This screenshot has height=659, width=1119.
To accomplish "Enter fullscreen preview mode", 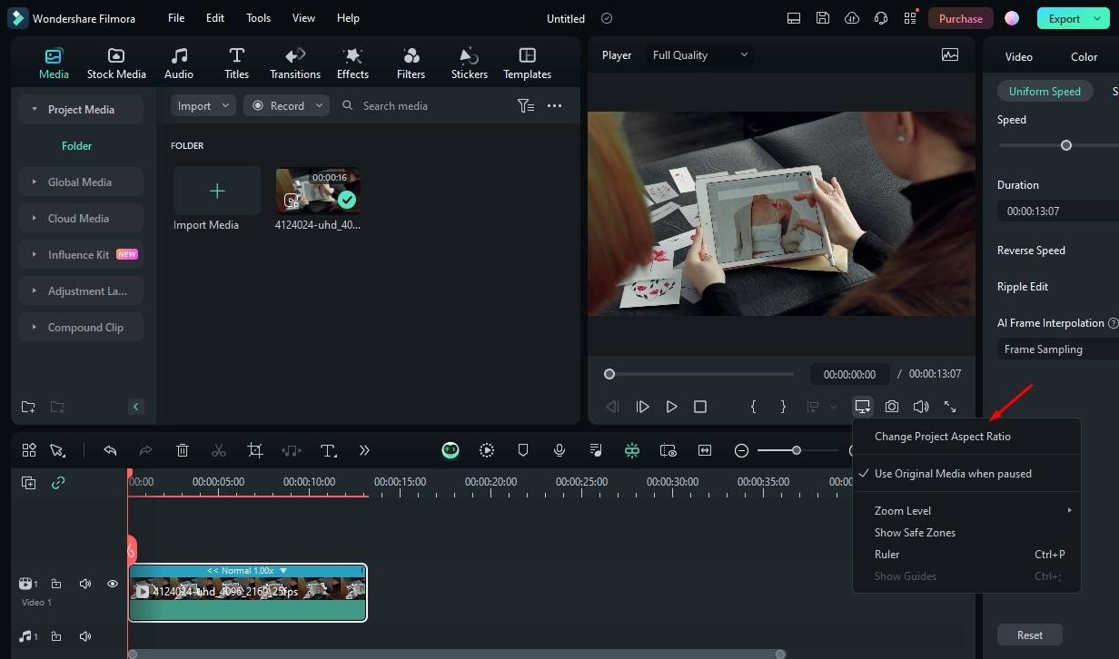I will pos(950,408).
